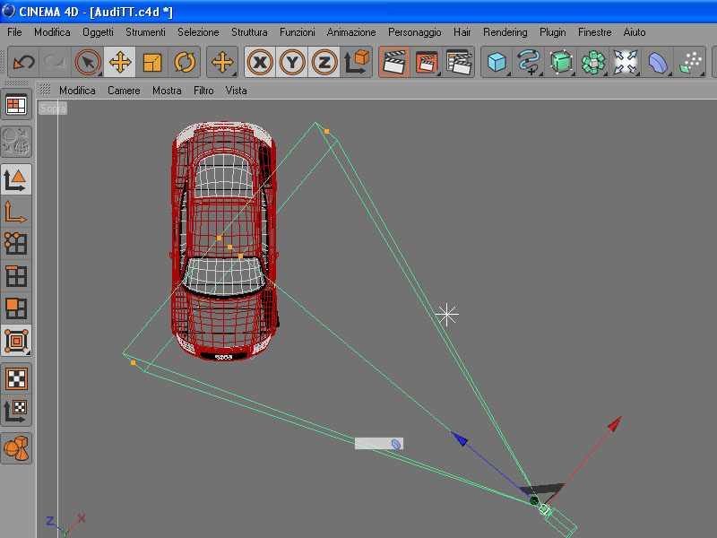This screenshot has width=717, height=538.
Task: Open the Array modeling objects icon
Action: (x=592, y=62)
